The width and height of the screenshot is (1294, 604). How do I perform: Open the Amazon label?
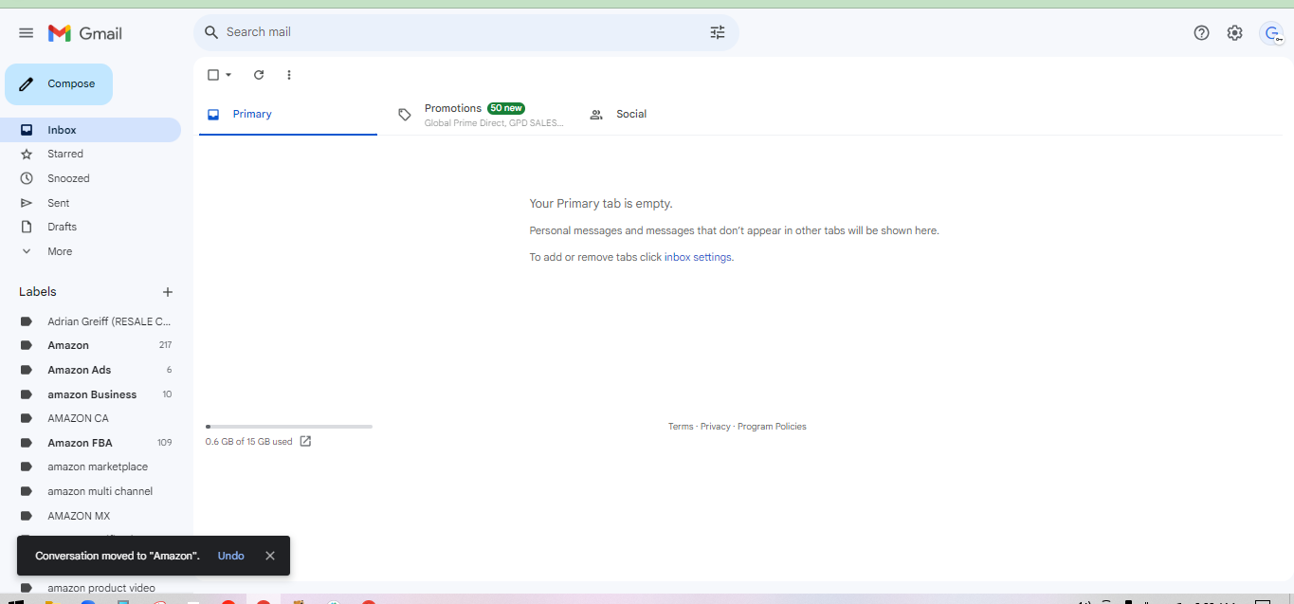point(90,345)
